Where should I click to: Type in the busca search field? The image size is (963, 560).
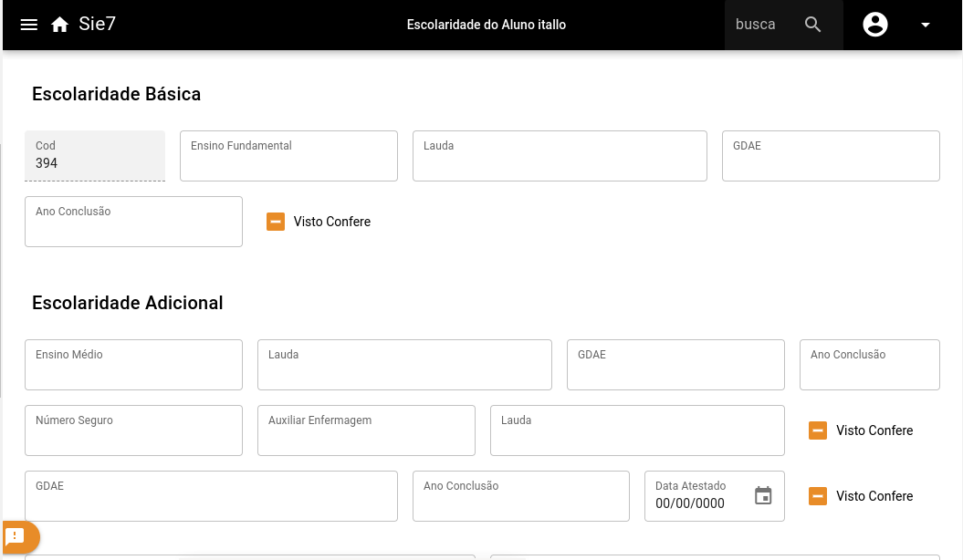pos(758,25)
